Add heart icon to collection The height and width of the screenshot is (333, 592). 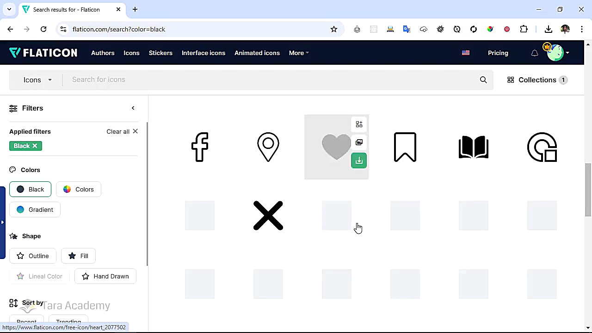[359, 124]
